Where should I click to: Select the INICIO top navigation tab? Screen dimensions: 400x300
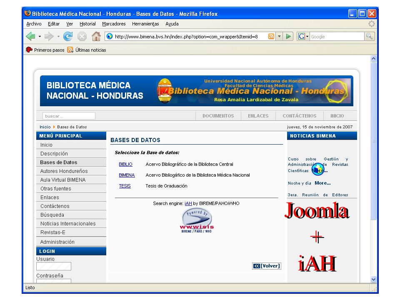[337, 116]
